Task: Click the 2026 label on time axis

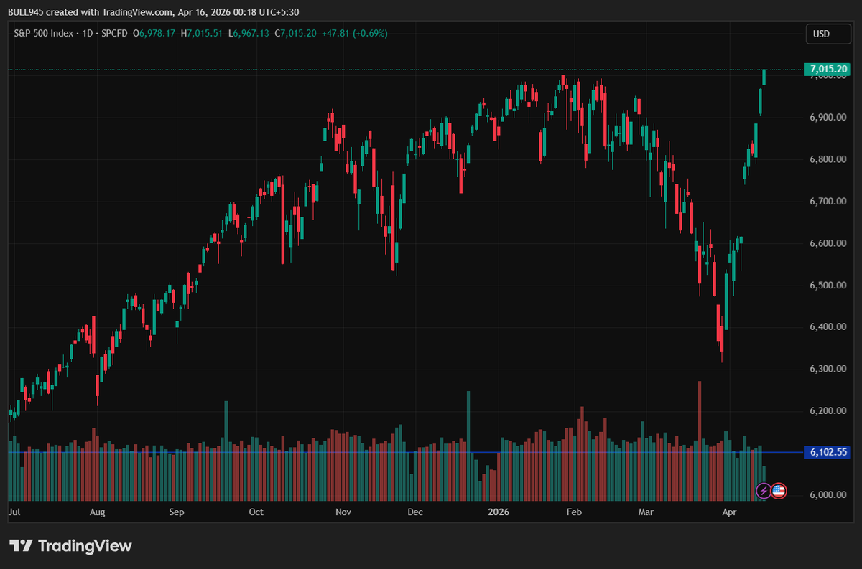Action: pos(498,512)
